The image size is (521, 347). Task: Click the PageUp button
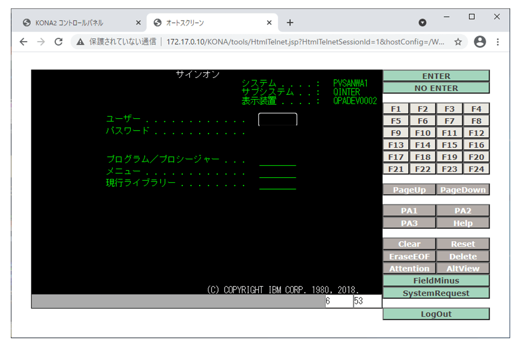[x=409, y=190]
